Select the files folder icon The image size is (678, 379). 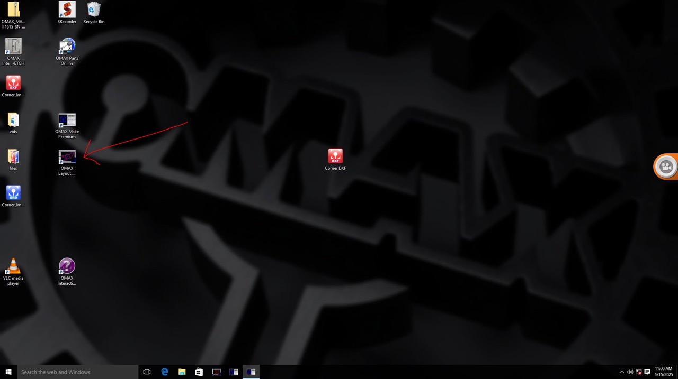coord(13,159)
